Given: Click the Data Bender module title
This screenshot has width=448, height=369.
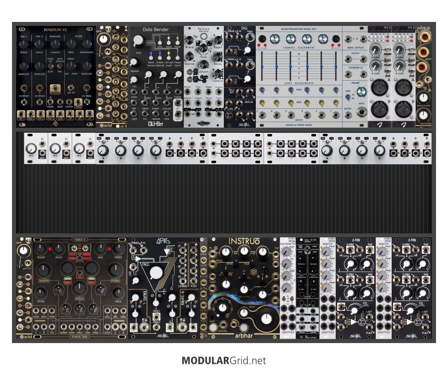Looking at the screenshot, I should tap(155, 30).
